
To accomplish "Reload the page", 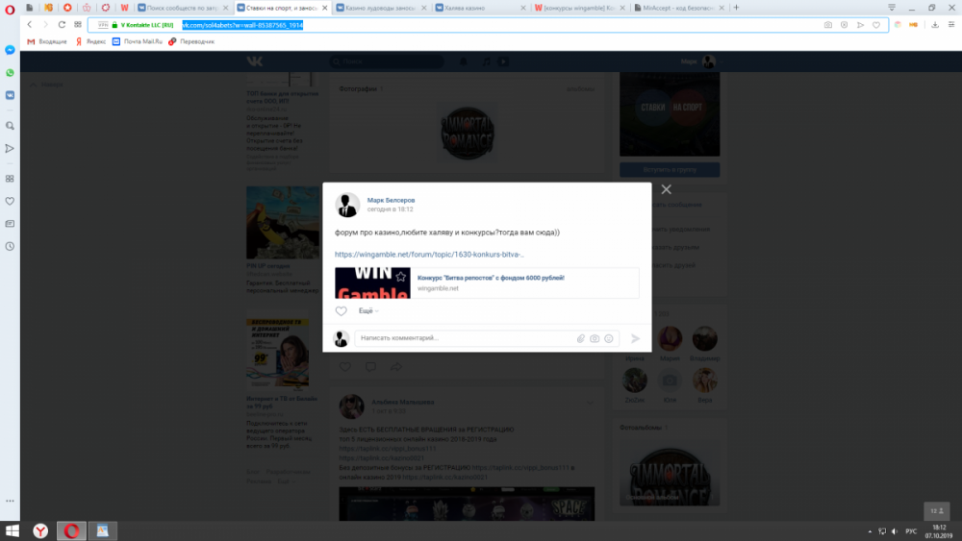I will coord(62,25).
